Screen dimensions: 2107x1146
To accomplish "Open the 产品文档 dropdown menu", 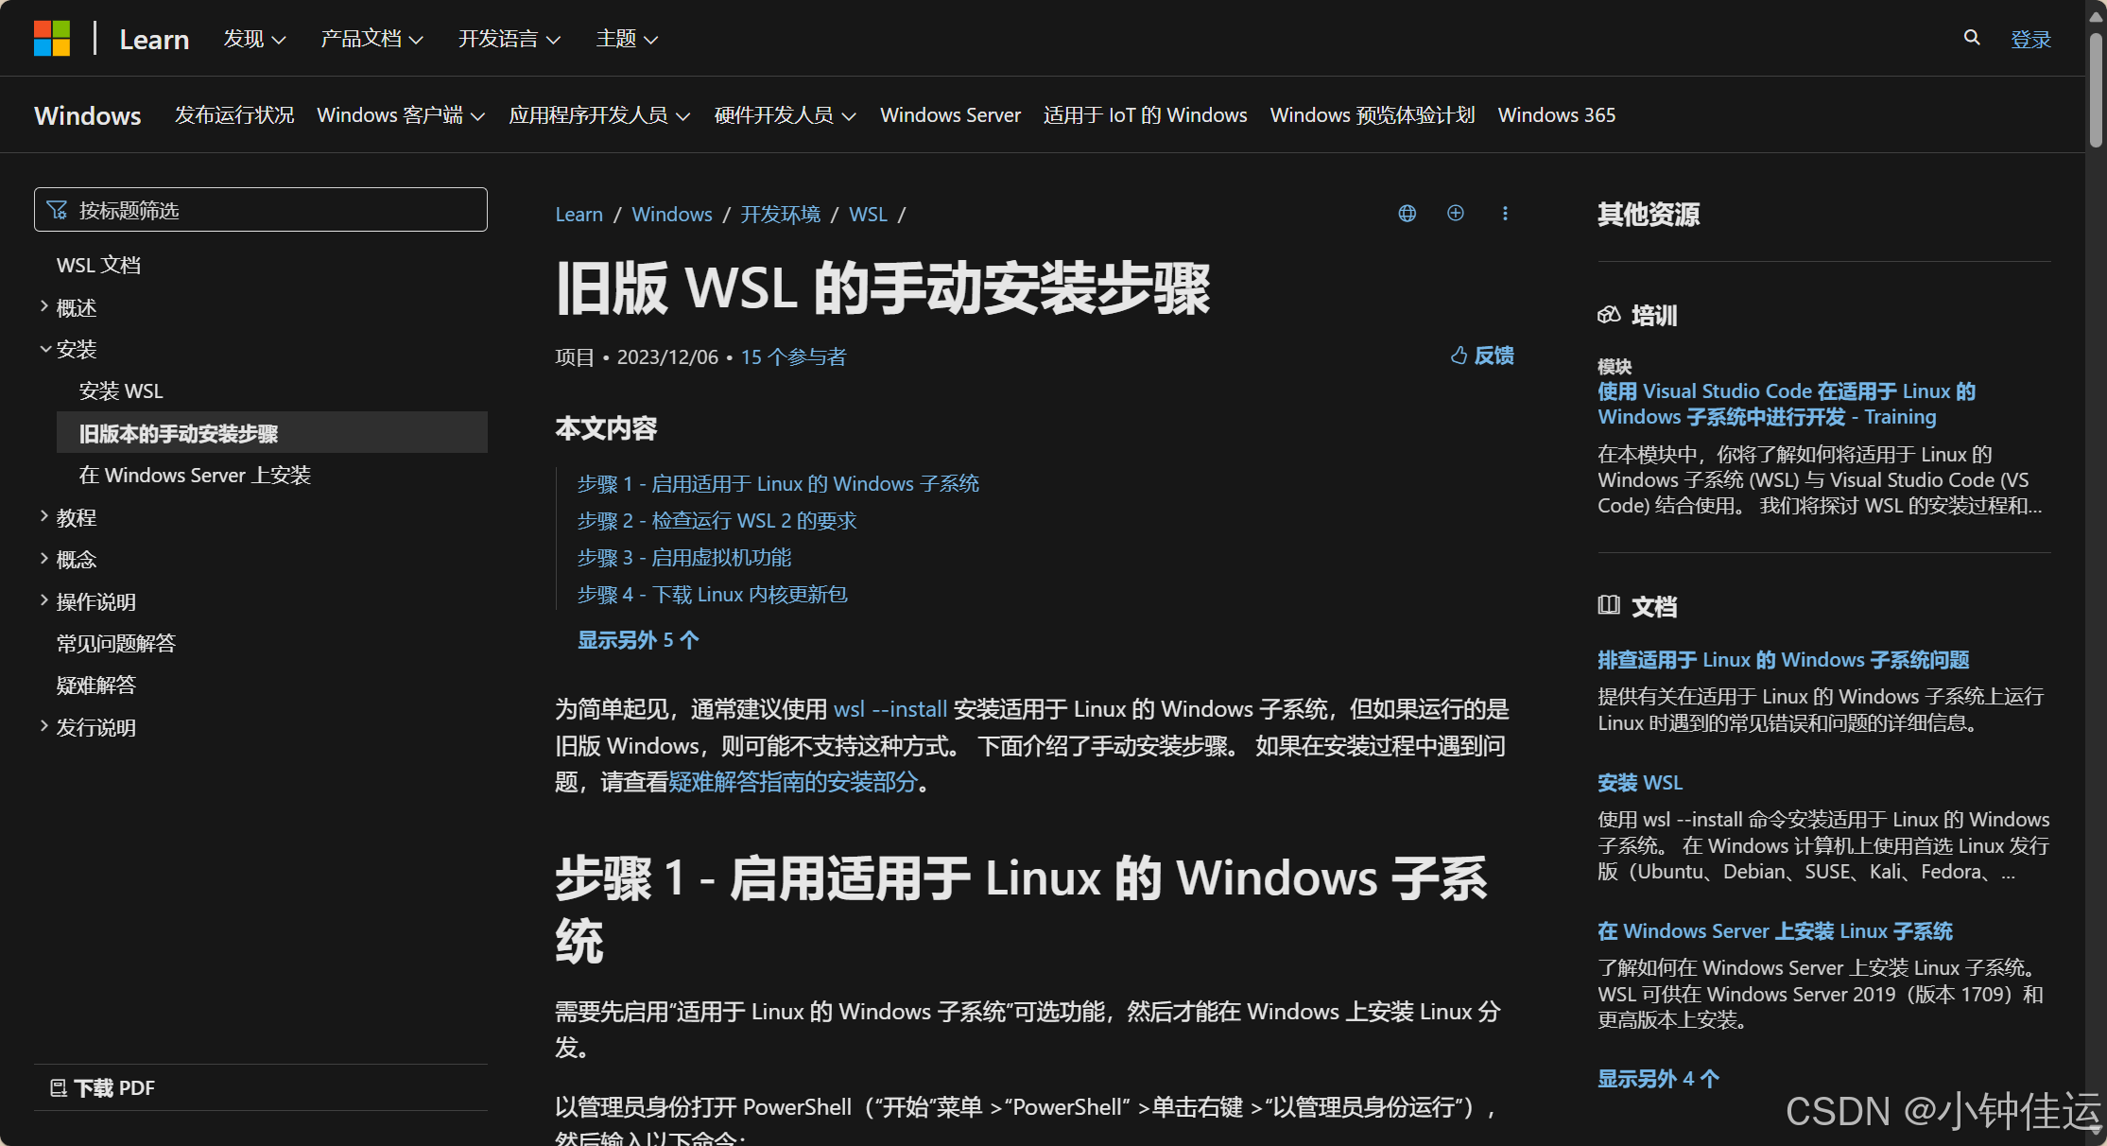I will coord(371,39).
